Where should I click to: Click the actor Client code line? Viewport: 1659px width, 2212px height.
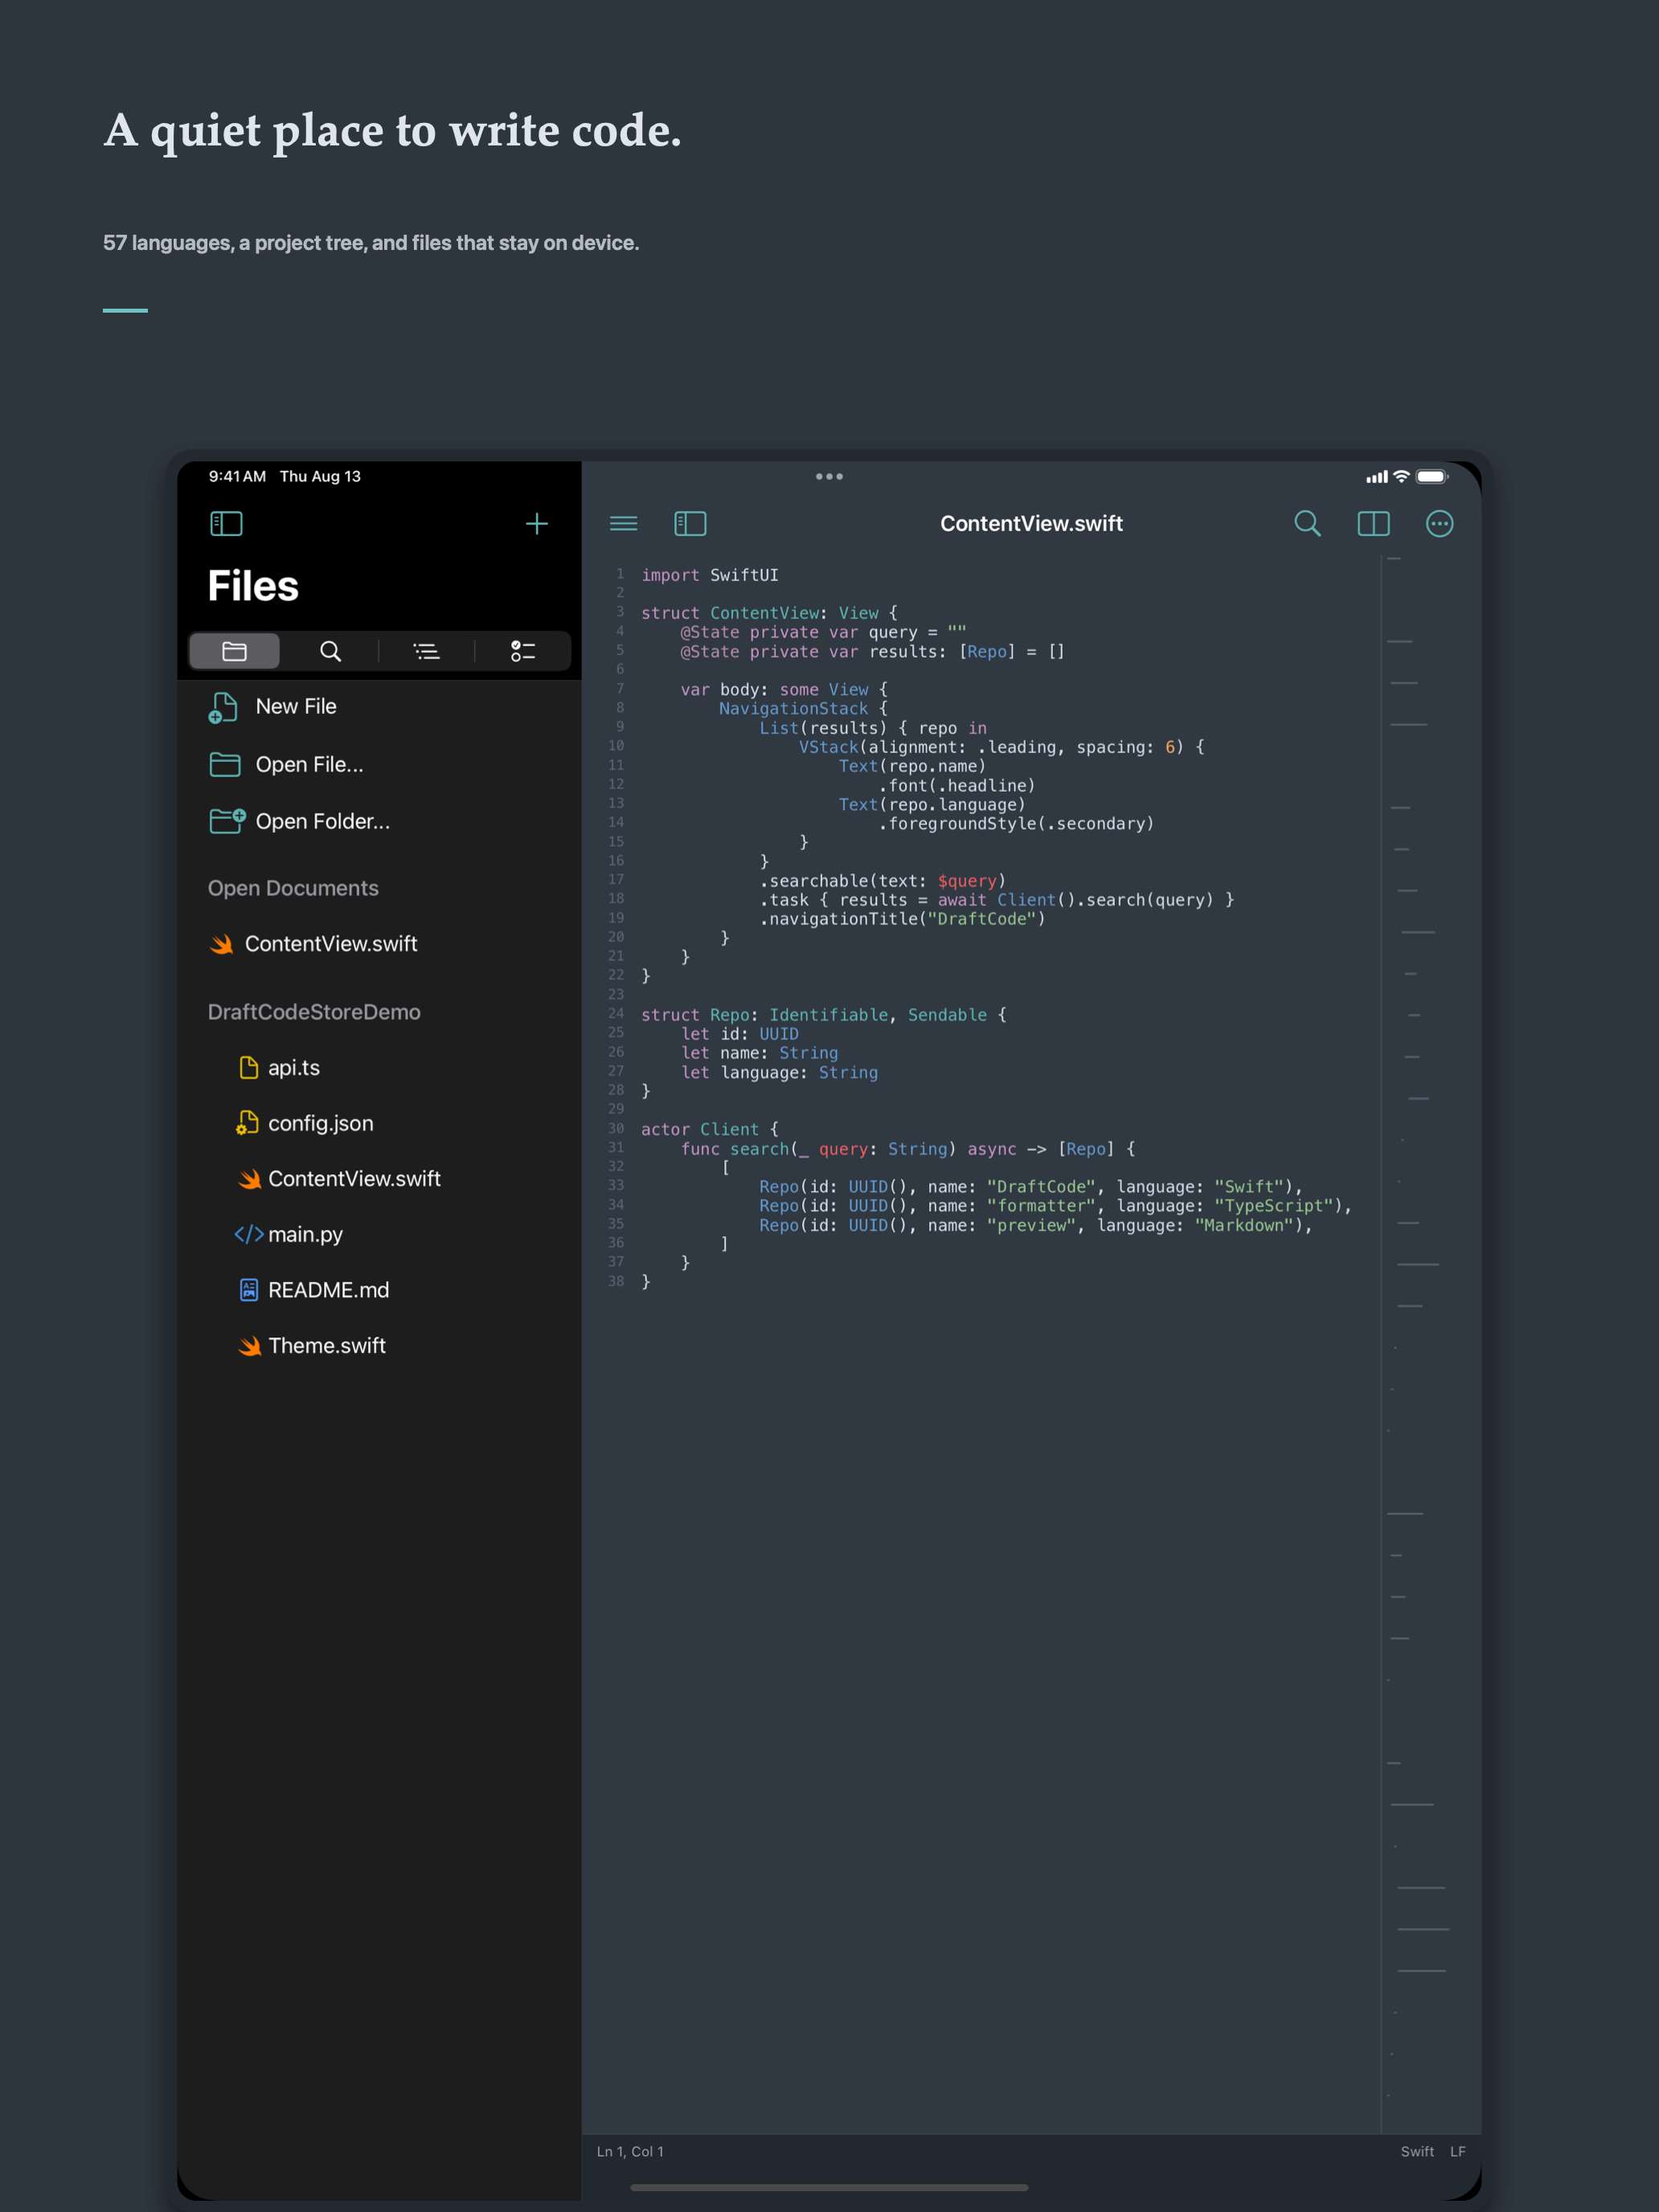point(709,1129)
